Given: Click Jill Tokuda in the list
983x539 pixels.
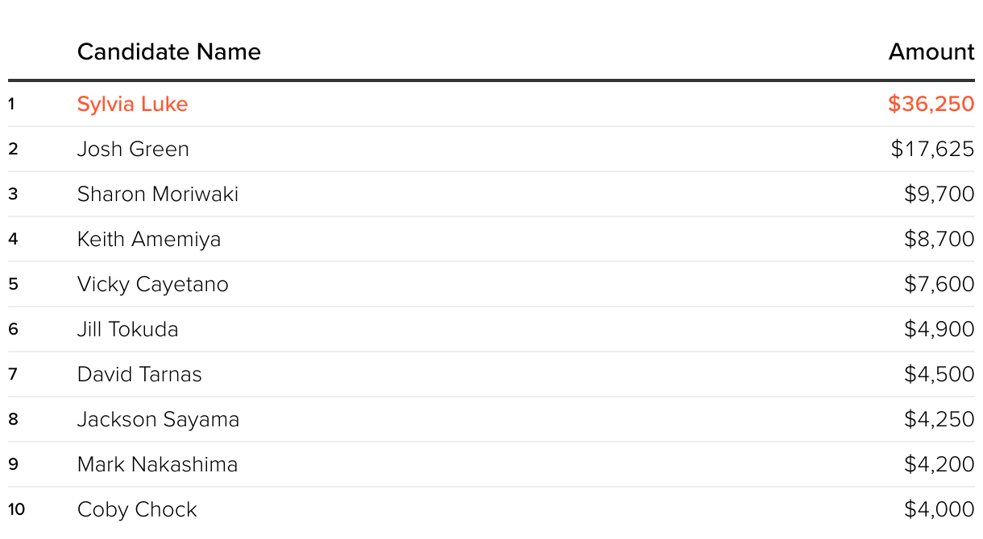Looking at the screenshot, I should point(128,330).
